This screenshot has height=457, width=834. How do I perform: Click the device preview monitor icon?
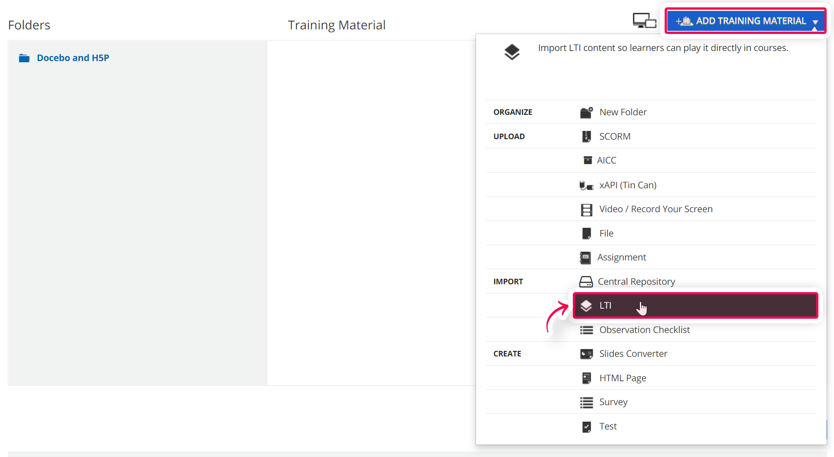[x=644, y=21]
